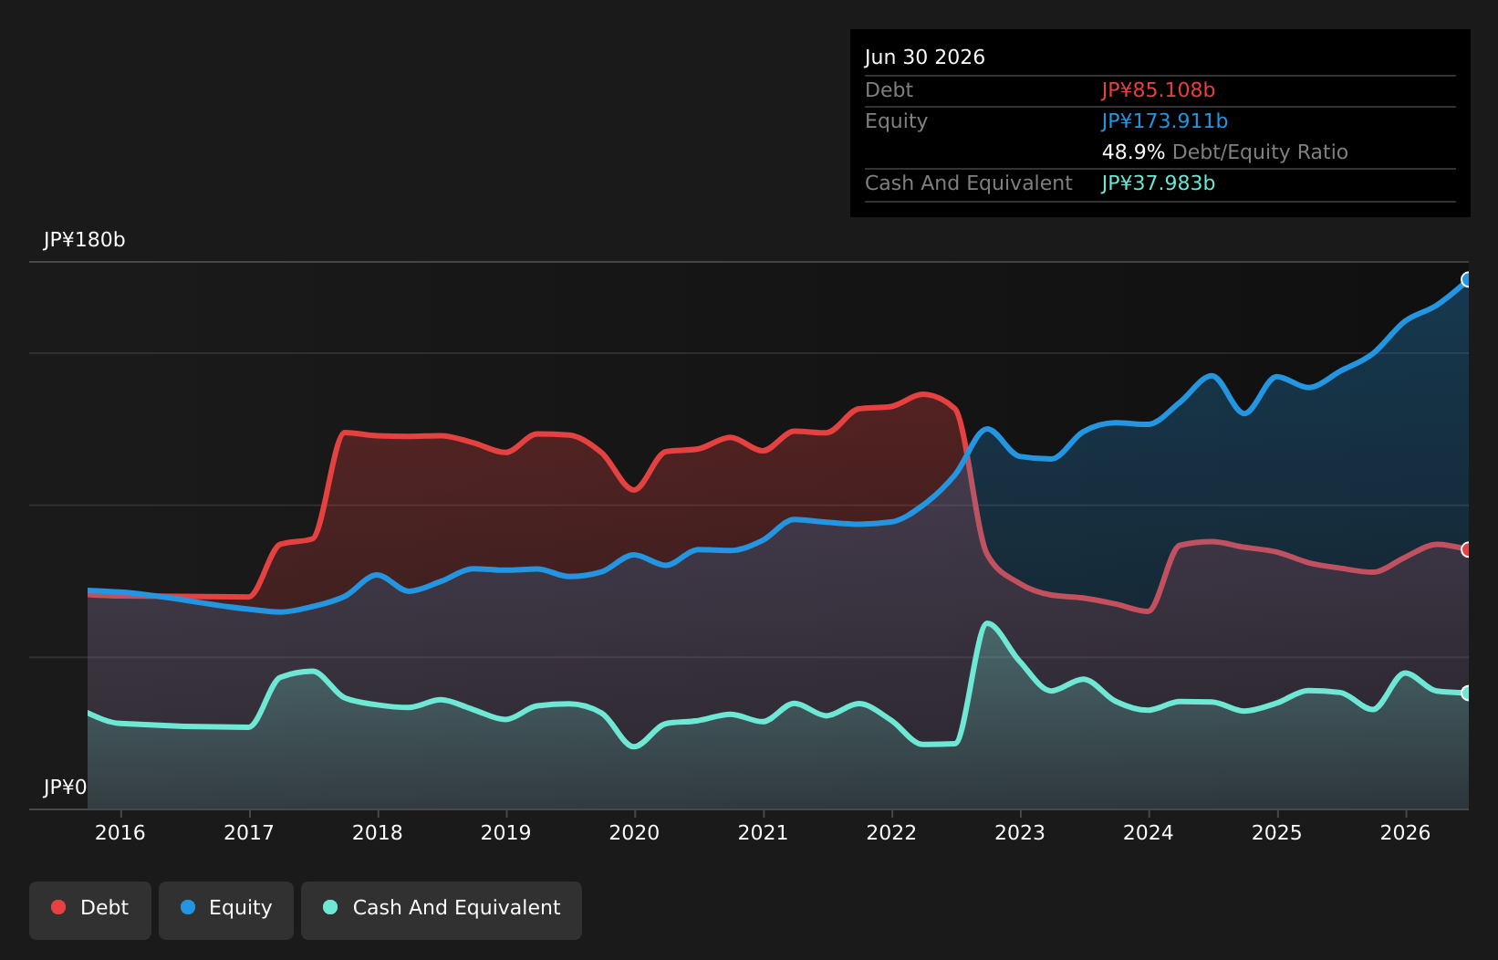Viewport: 1498px width, 960px height.
Task: Click the JP¥180b y-axis label
Action: coord(85,240)
